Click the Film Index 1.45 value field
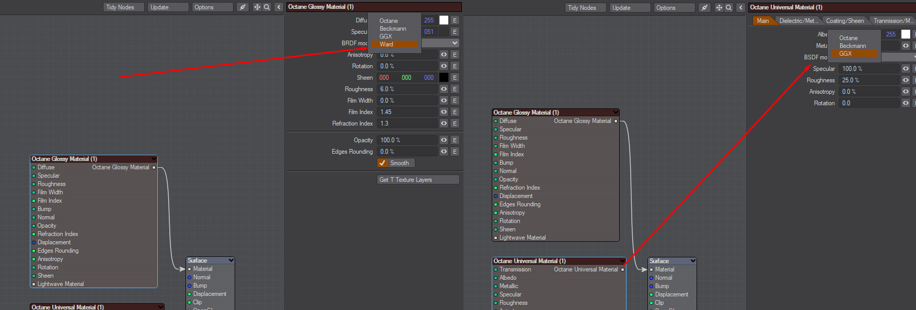 click(408, 112)
